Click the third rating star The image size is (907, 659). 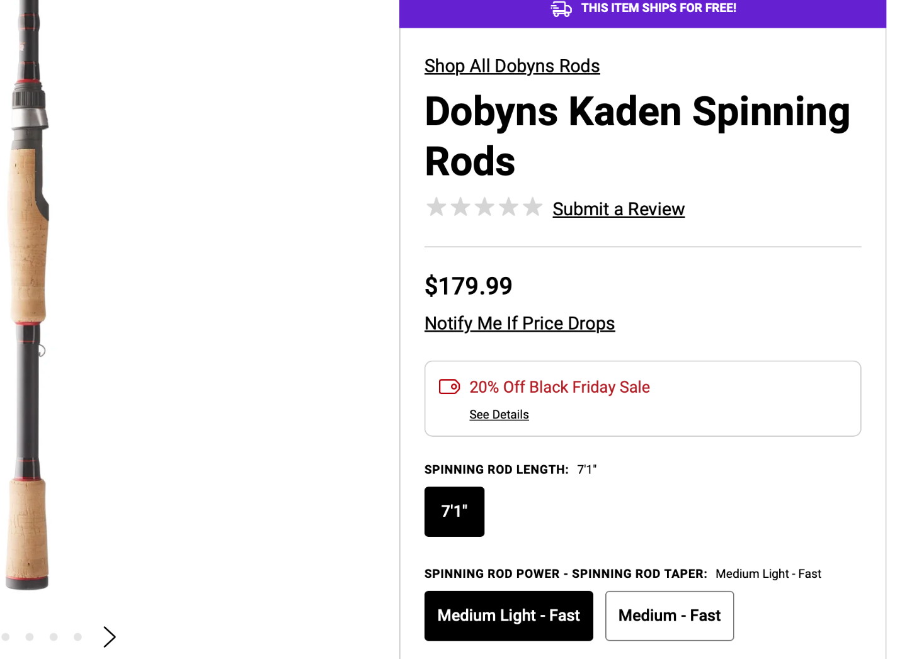pyautogui.click(x=484, y=207)
